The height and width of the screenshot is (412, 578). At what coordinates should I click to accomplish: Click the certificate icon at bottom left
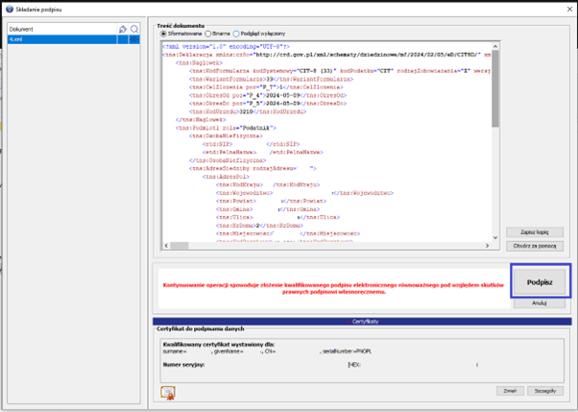point(168,391)
